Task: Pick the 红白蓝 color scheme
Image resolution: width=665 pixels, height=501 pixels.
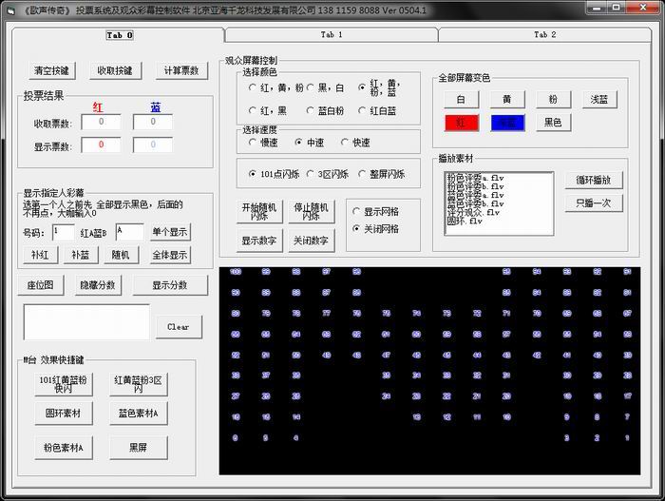Action: [x=362, y=111]
